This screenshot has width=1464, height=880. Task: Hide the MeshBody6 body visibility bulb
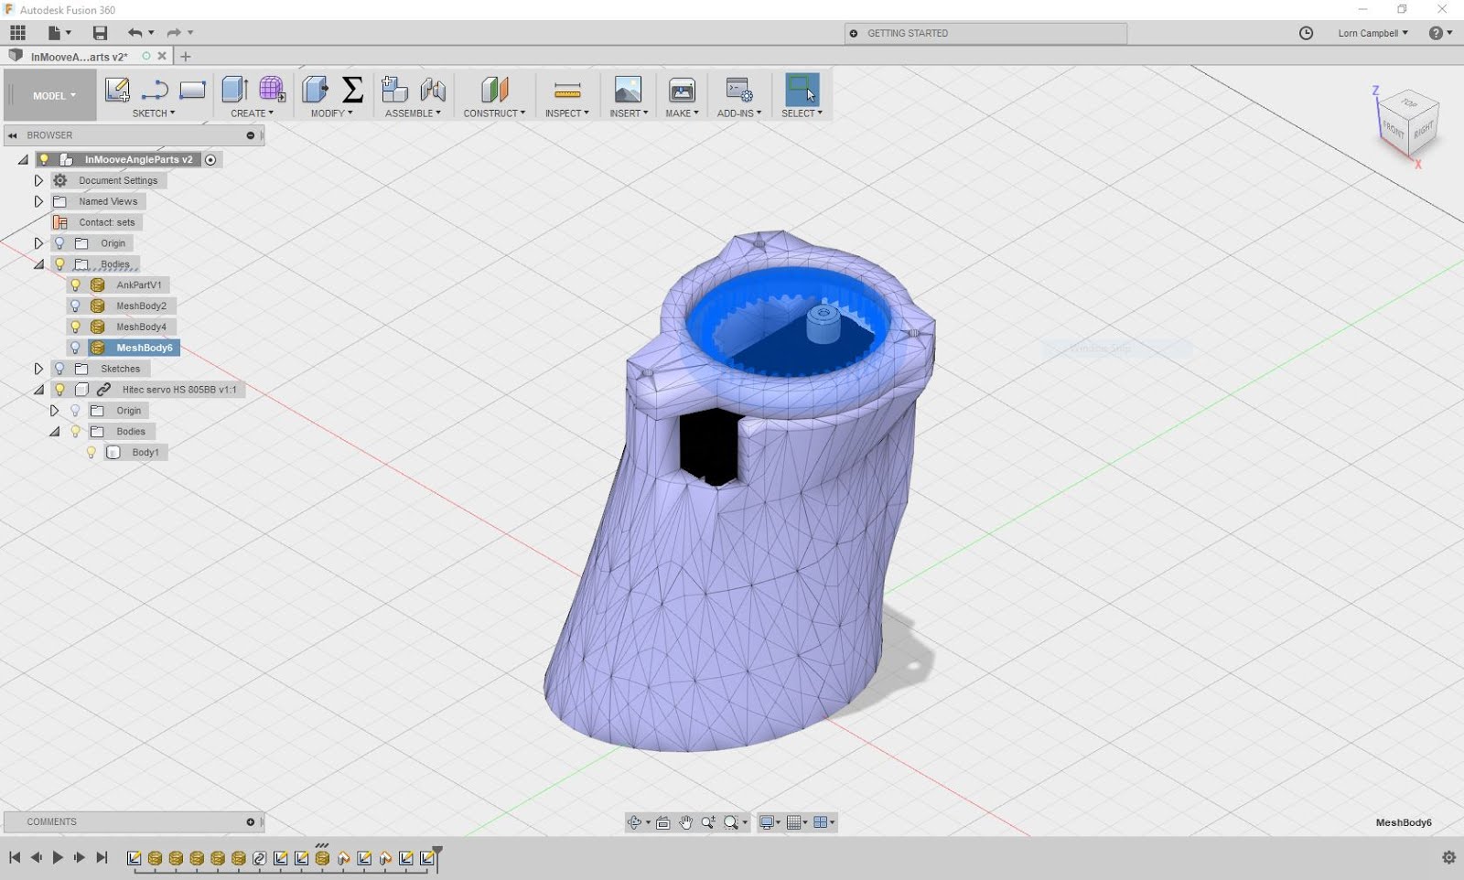tap(76, 348)
